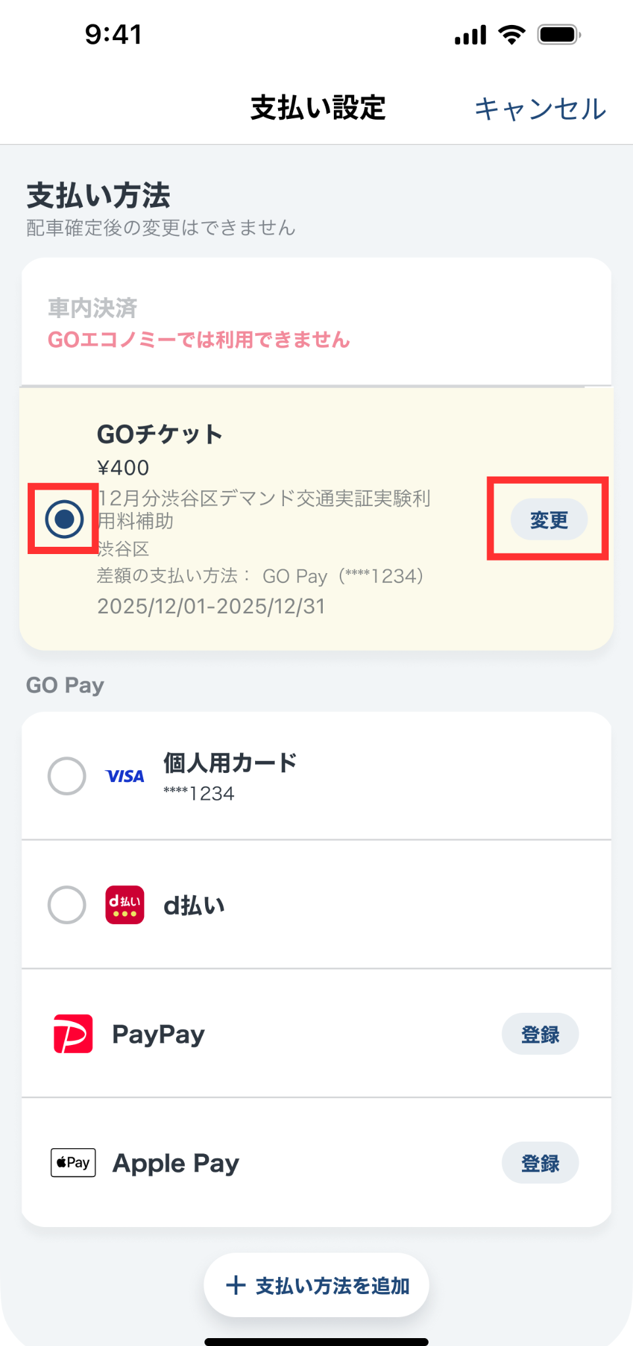Image resolution: width=633 pixels, height=1346 pixels.
Task: Tap the plus icon for adding payment
Action: pos(235,1285)
